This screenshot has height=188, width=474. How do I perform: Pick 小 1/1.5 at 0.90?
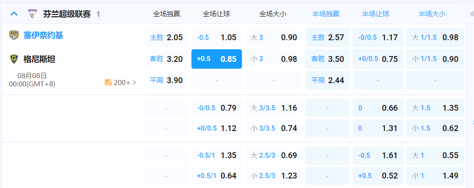coord(435,59)
